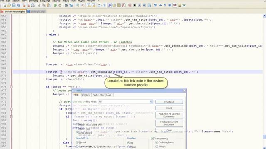Image resolution: width=266 pixels, height=149 pixels.
Task: Click Find All in Current Document
Action: [x=169, y=123]
